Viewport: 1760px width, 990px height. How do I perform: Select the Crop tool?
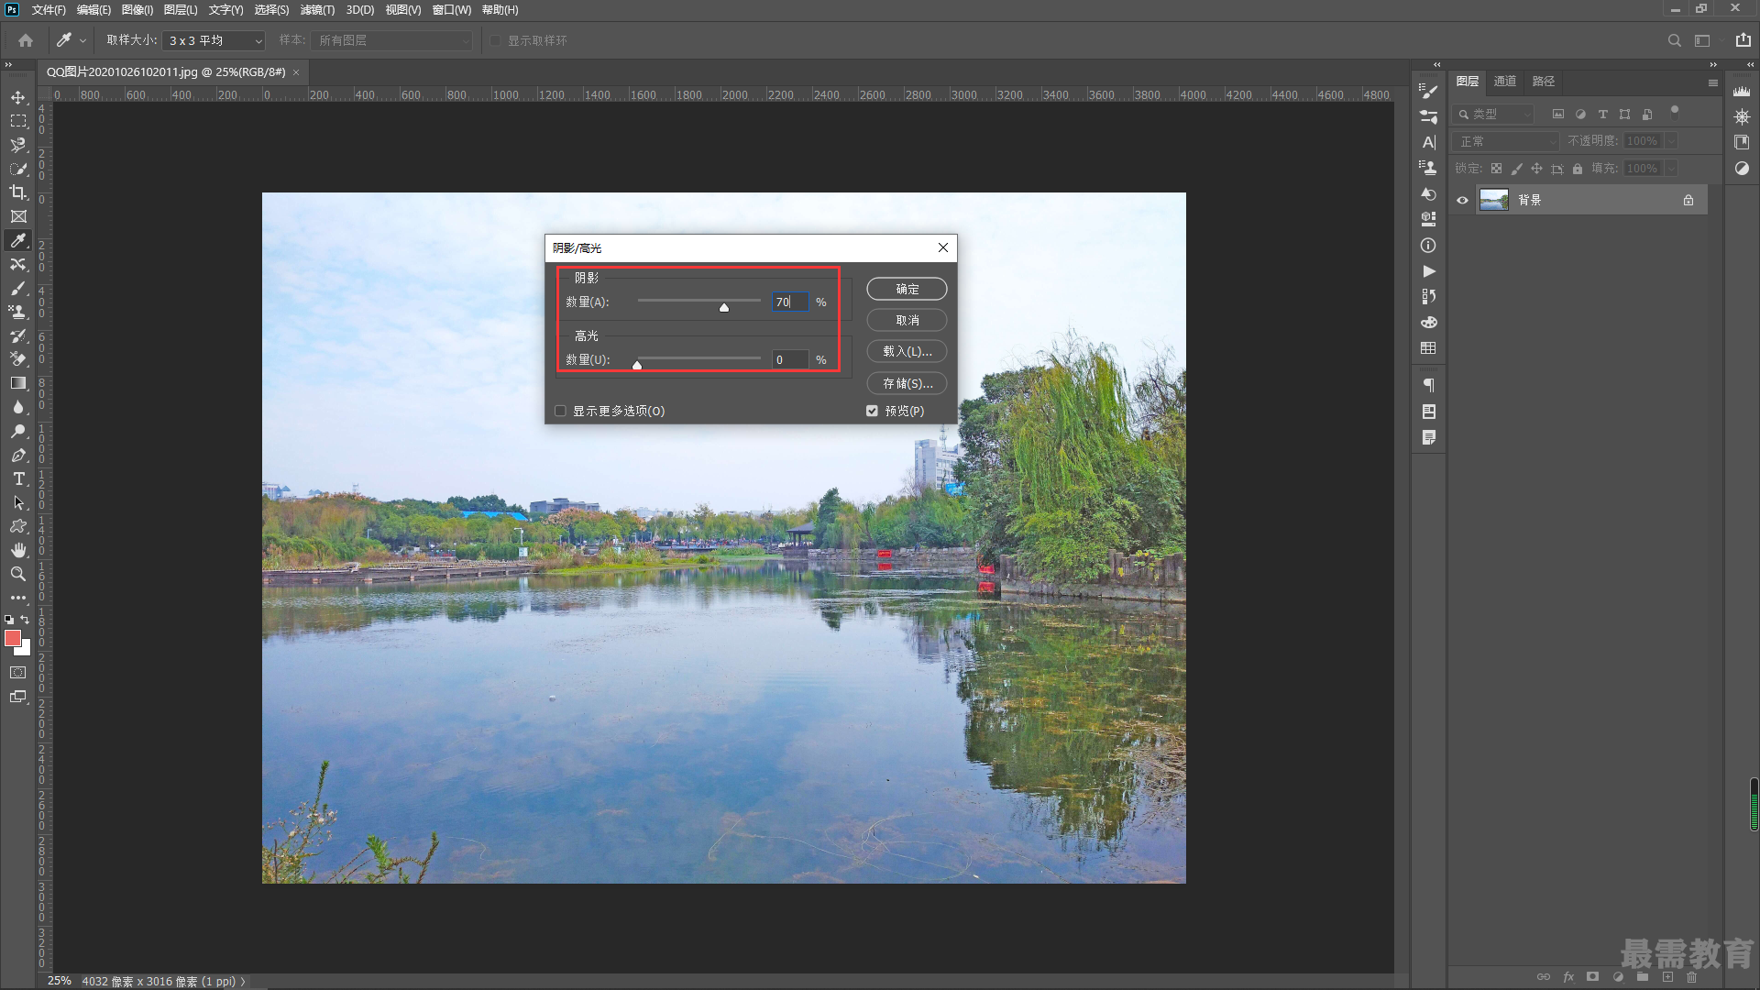coord(18,192)
